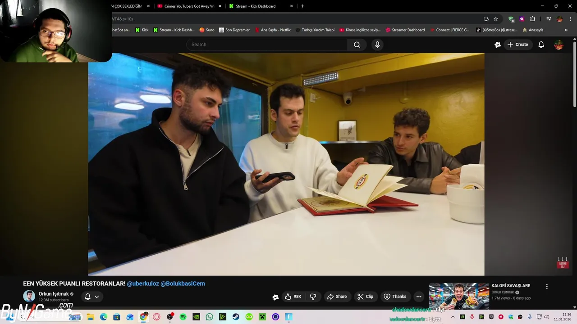The width and height of the screenshot is (577, 324).
Task: Click the red subscribe watermark on video
Action: click(x=563, y=263)
